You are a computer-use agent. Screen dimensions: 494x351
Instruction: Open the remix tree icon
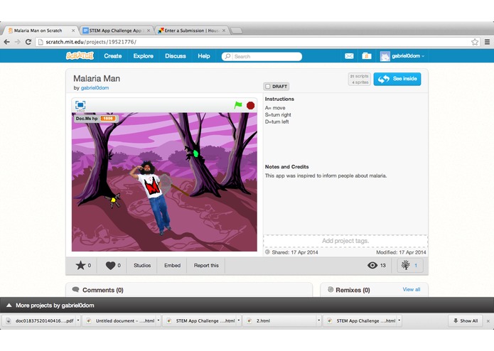point(405,265)
